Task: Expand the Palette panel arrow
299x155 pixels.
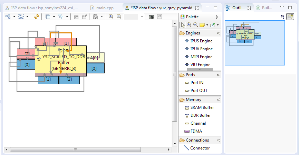Action: [217, 17]
